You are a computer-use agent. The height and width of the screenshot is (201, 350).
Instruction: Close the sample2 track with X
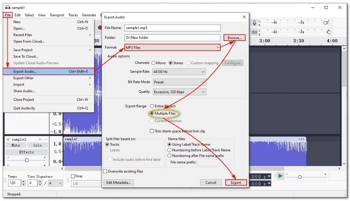pyautogui.click(x=8, y=139)
